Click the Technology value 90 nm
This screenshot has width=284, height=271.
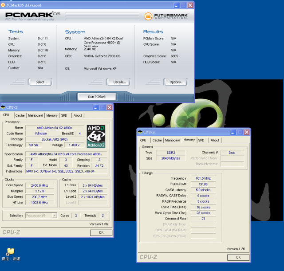pyautogui.click(x=34, y=145)
